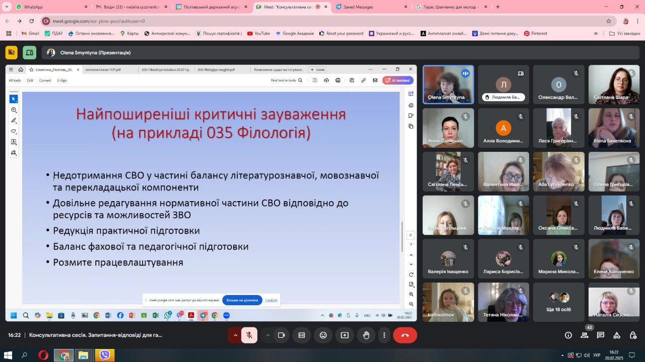The width and height of the screenshot is (645, 362).
Task: Open the Gmail bookmark
Action: (30, 34)
